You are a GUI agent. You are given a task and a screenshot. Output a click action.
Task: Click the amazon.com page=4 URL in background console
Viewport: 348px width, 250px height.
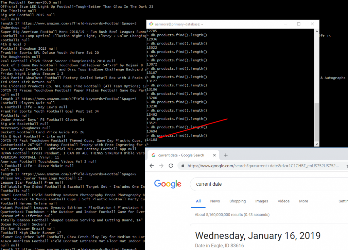point(79,99)
